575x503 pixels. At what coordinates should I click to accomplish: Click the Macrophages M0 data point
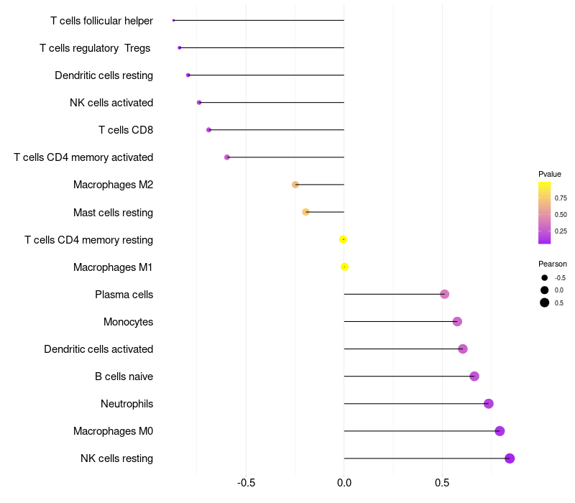[x=500, y=431]
